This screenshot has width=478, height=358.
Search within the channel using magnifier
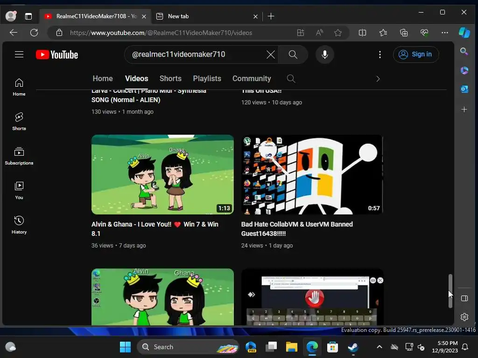tap(291, 79)
